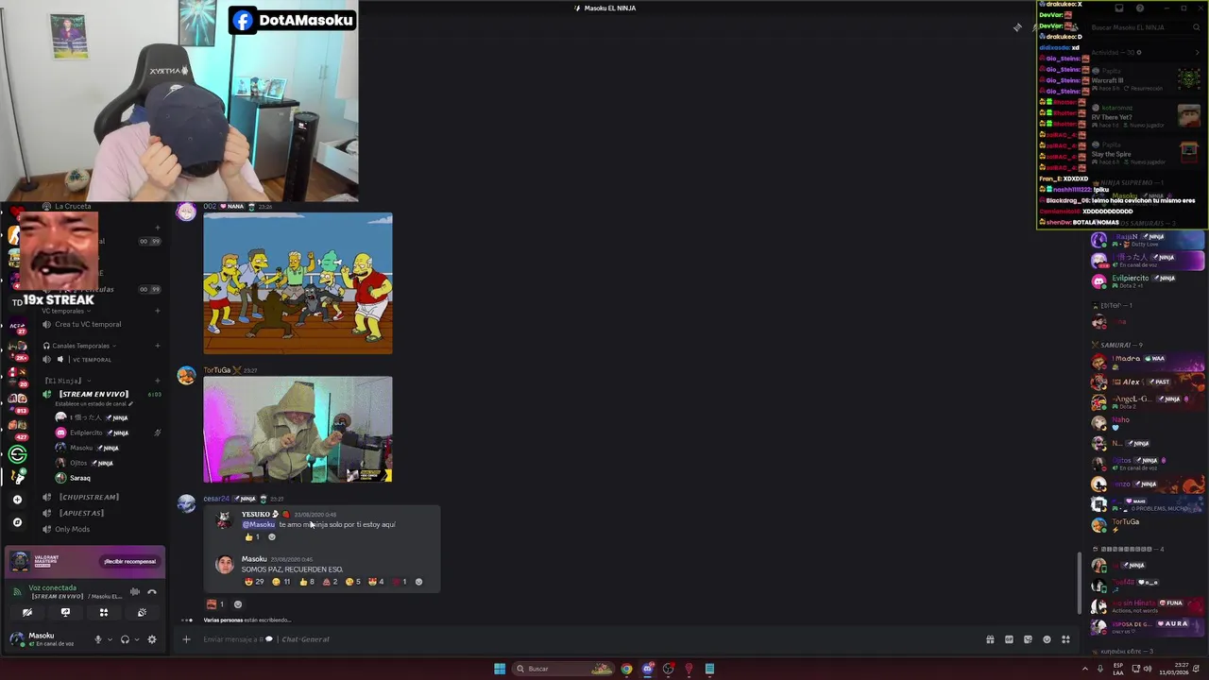This screenshot has height=680, width=1209.
Task: Select Saraaq in voice channel list
Action: [x=80, y=478]
